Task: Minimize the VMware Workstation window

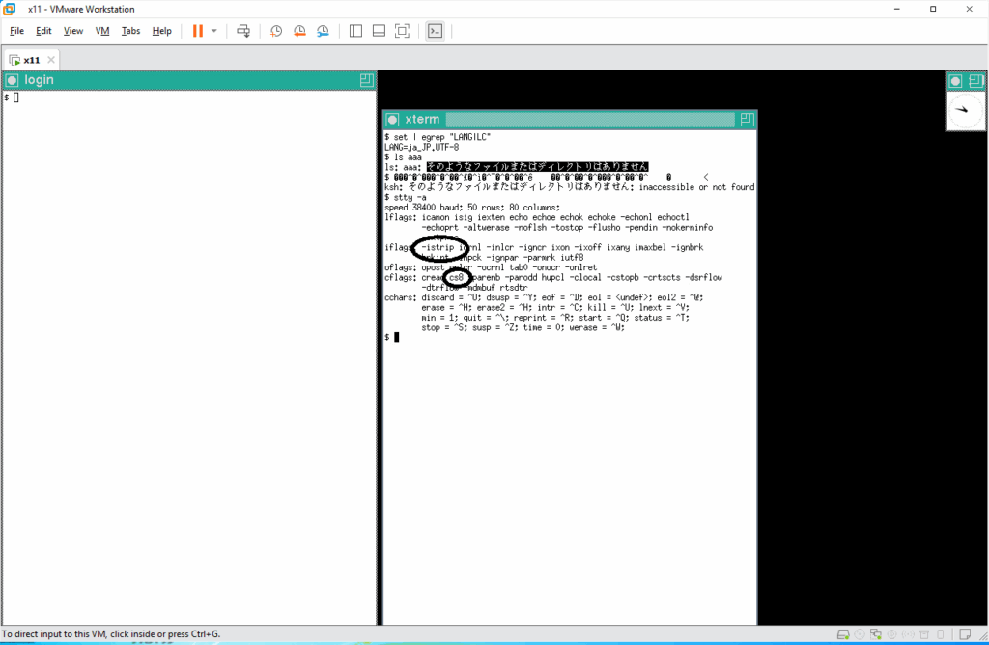Action: [897, 9]
